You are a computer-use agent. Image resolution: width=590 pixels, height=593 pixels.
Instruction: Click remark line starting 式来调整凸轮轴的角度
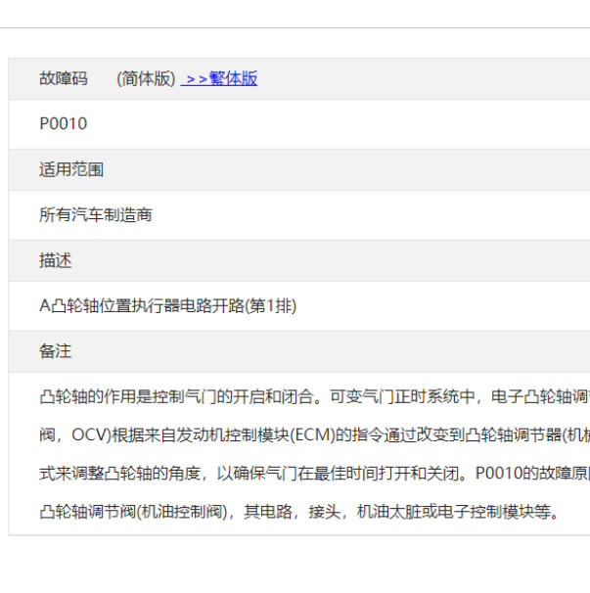pos(315,473)
